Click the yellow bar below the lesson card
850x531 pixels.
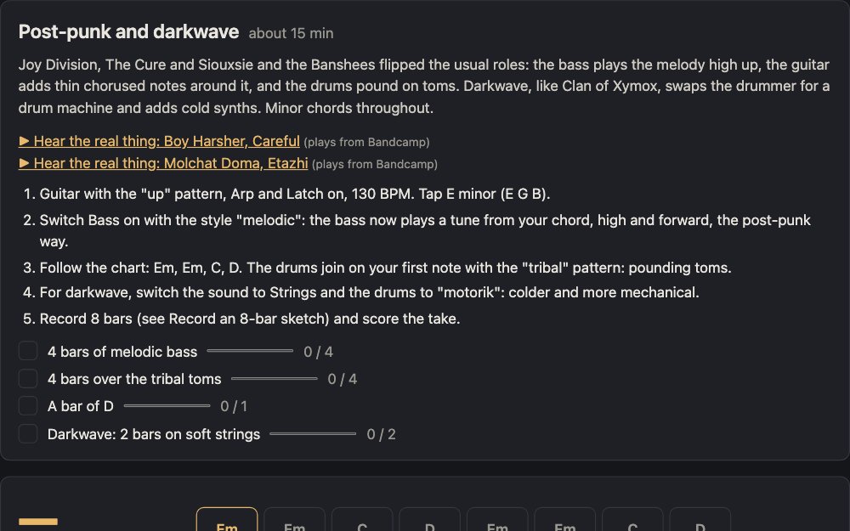pos(38,522)
